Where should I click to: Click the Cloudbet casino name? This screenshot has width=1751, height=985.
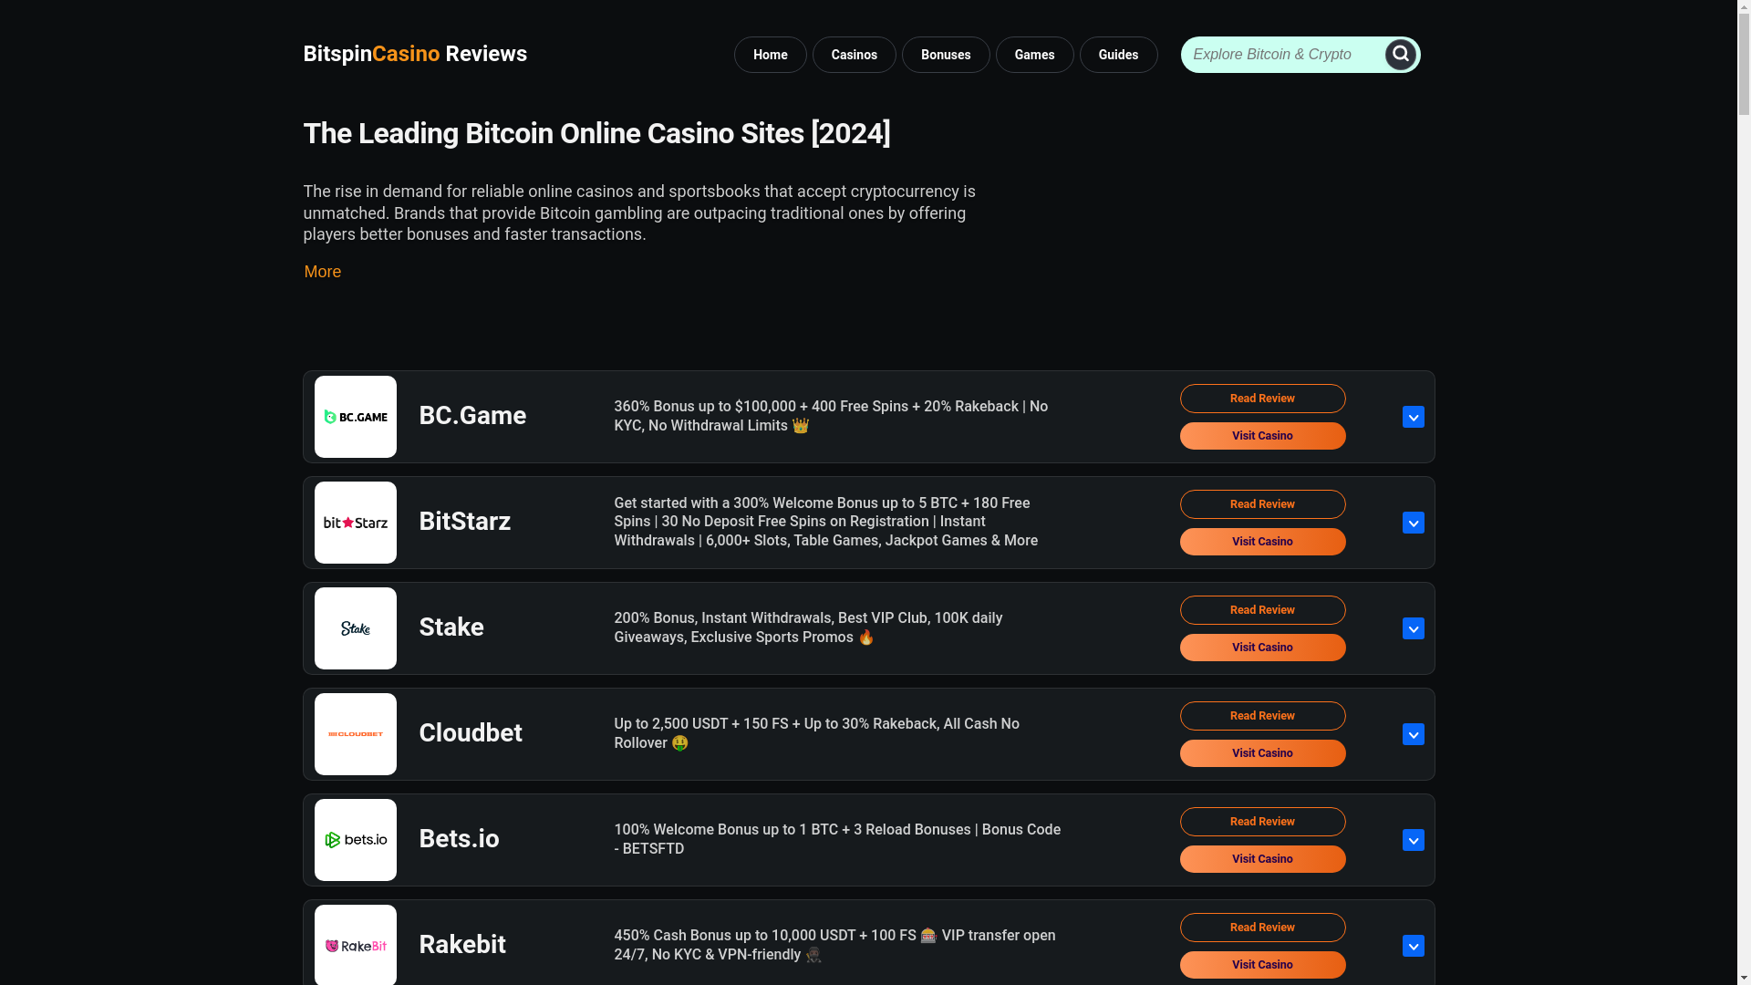click(x=471, y=733)
